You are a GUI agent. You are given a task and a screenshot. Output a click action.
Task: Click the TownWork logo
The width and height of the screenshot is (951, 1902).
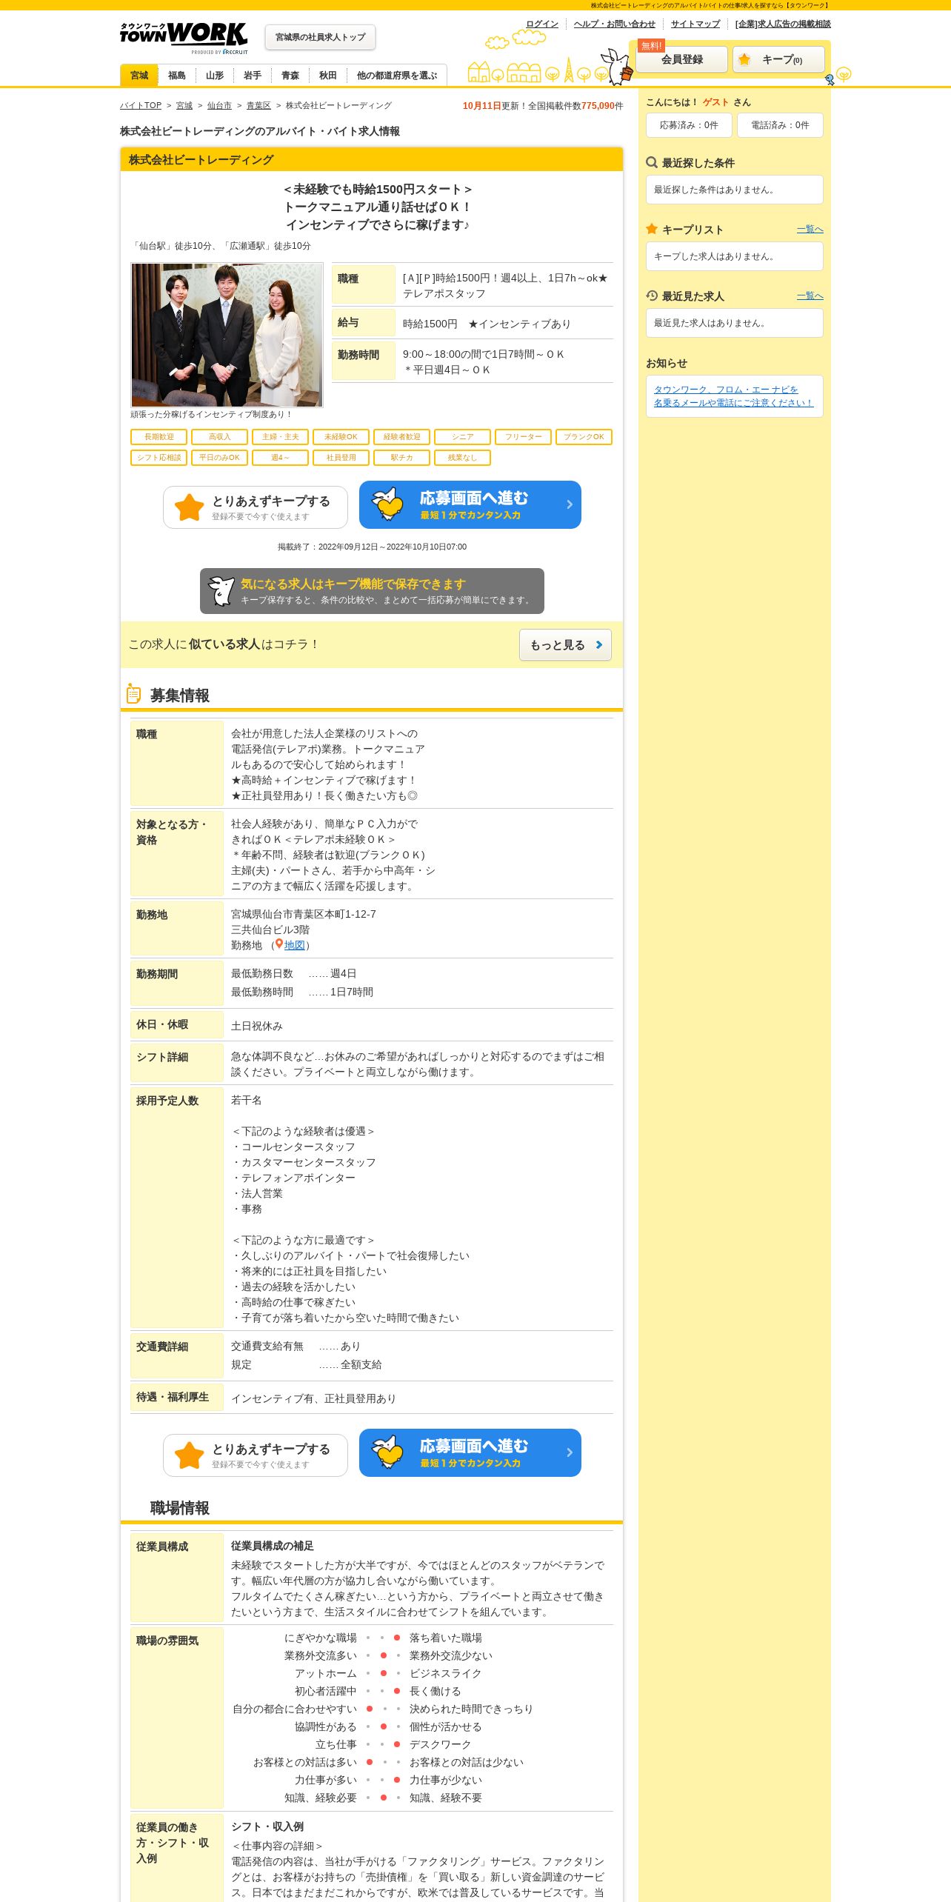184,38
